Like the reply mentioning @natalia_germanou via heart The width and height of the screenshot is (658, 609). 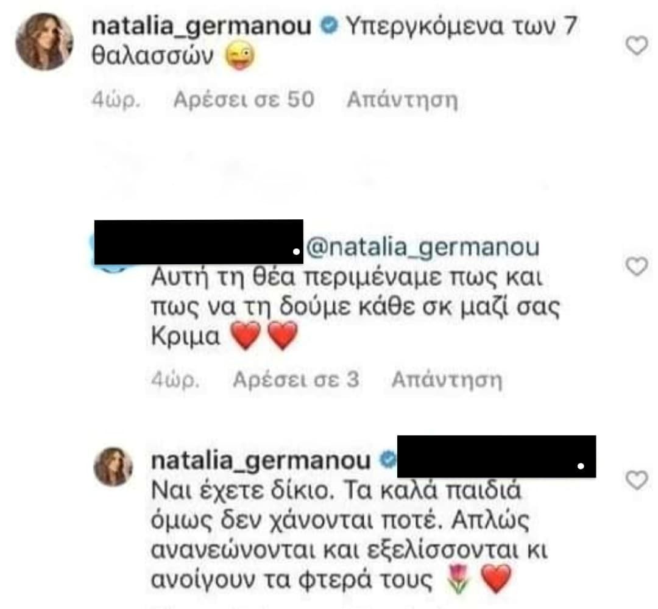tap(637, 266)
